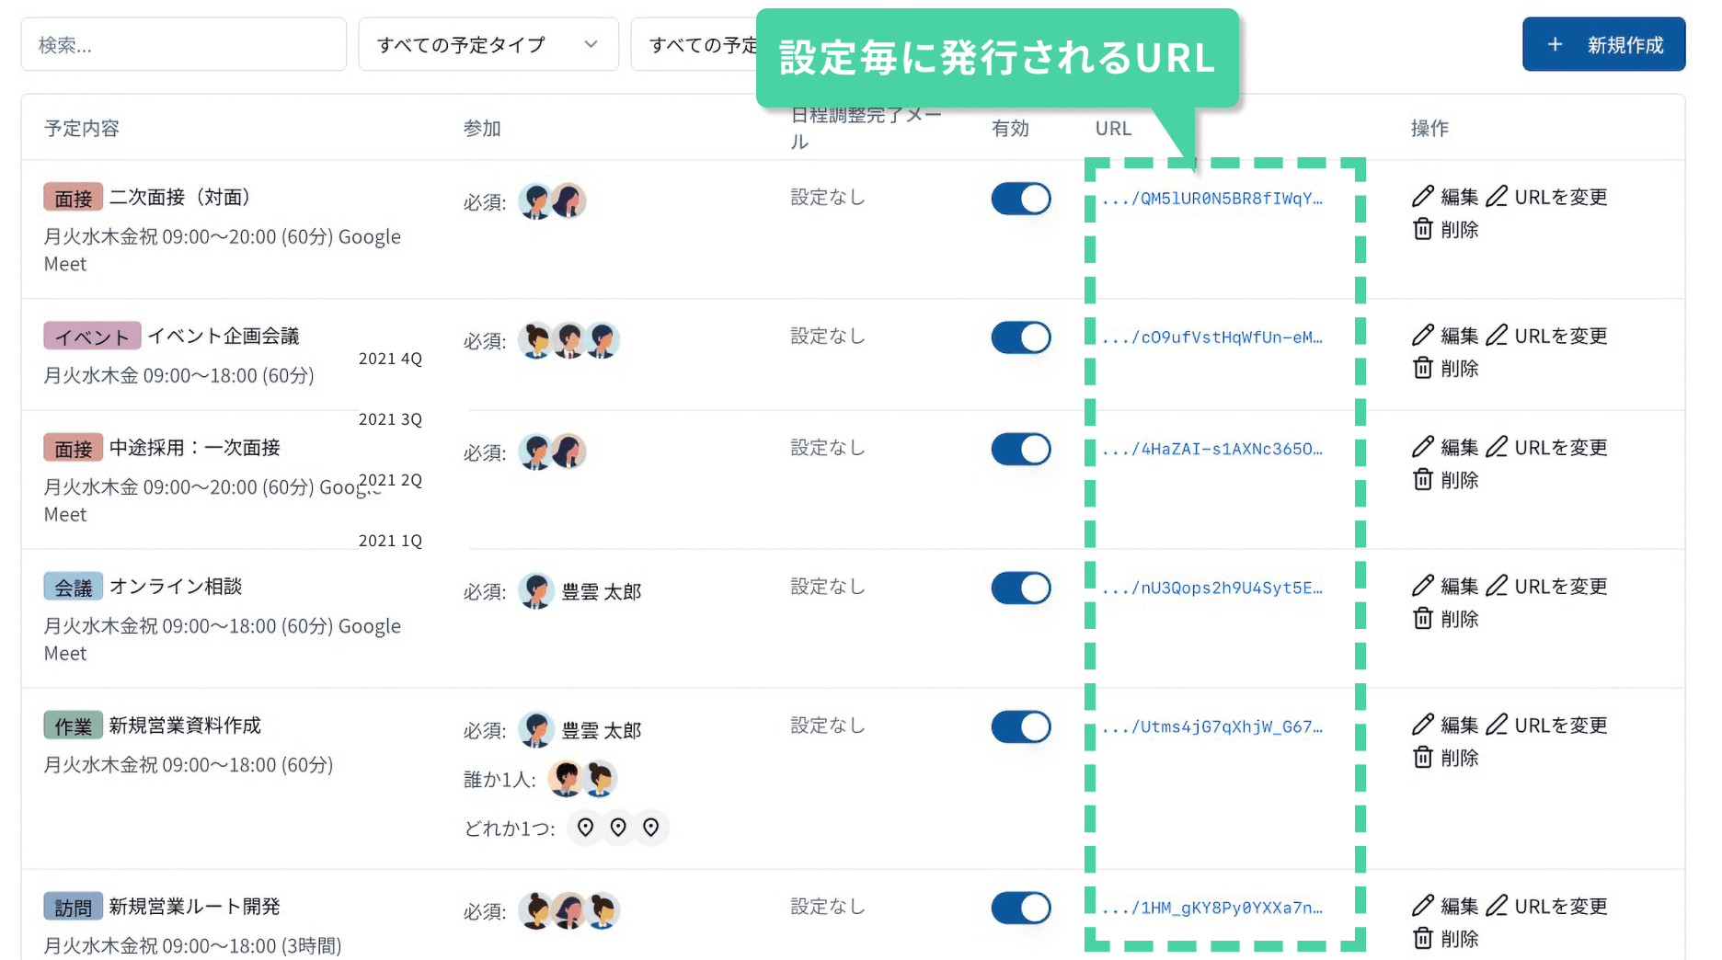Click the edit pencil icon in the オンライン相談 row
The width and height of the screenshot is (1722, 960).
pyautogui.click(x=1423, y=586)
